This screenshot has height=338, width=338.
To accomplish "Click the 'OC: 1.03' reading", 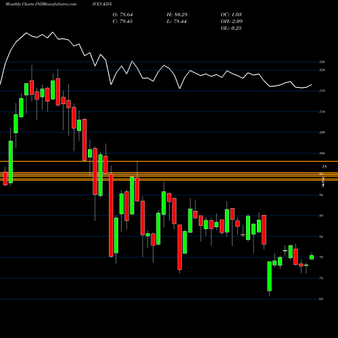I will tap(231, 15).
